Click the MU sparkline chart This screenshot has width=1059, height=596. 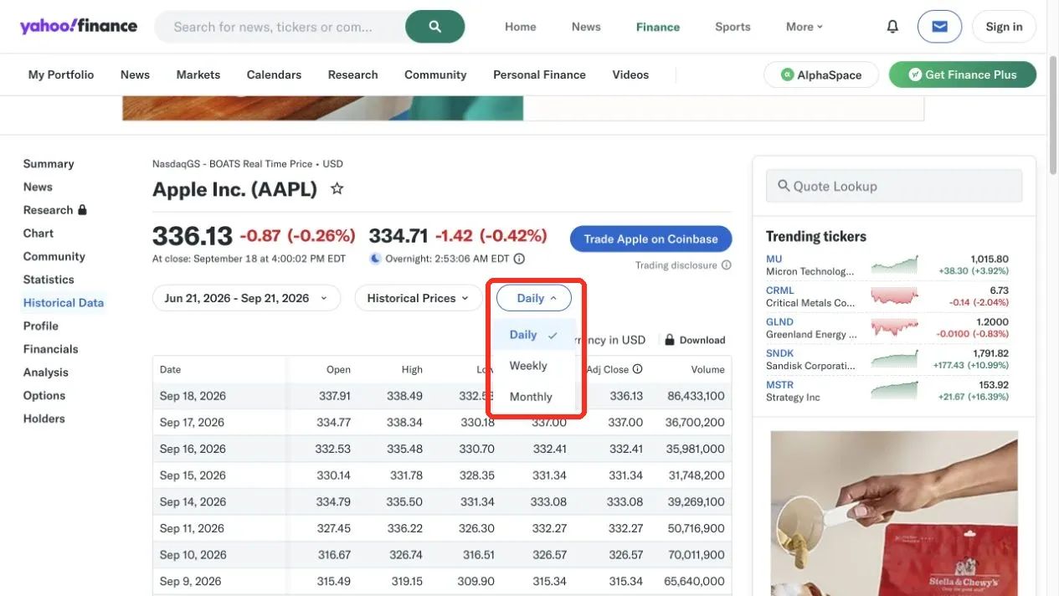[x=894, y=265]
